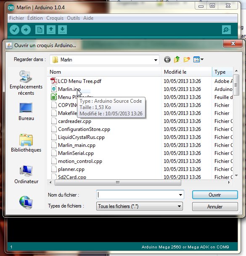246x256 pixels.
Task: Select the file MarlinSerial.cpp
Action: pyautogui.click(x=76, y=153)
